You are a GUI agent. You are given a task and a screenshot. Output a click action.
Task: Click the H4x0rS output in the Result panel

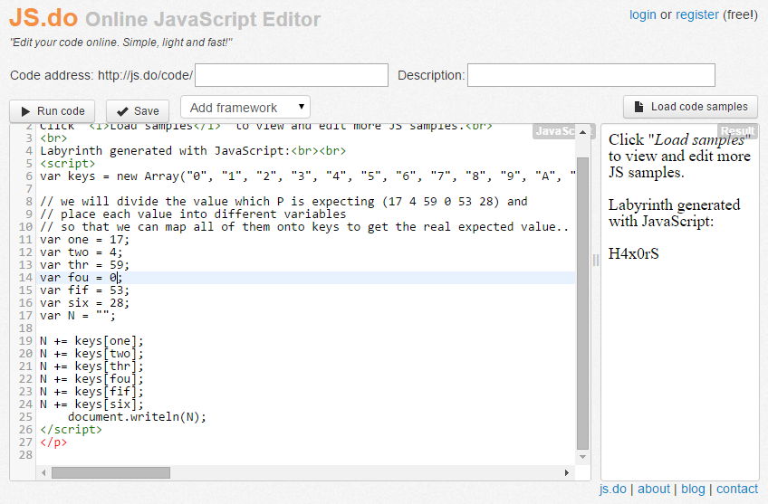(633, 253)
